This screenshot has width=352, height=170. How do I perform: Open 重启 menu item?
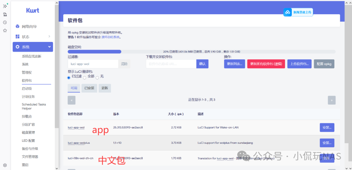pos(25,165)
